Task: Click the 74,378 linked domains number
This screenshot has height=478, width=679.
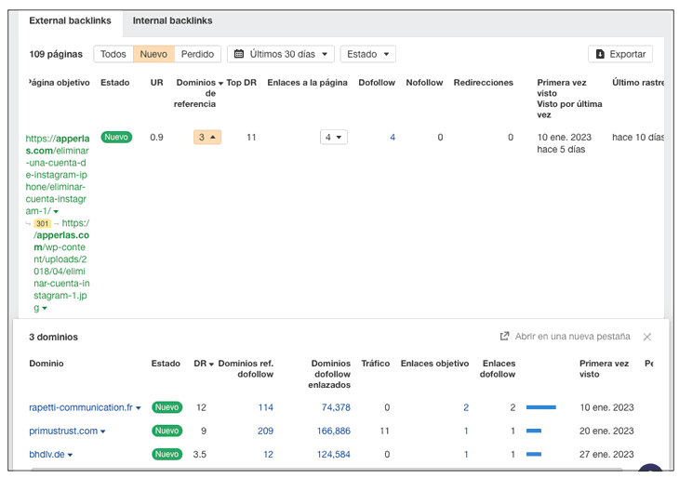Action: [x=335, y=407]
